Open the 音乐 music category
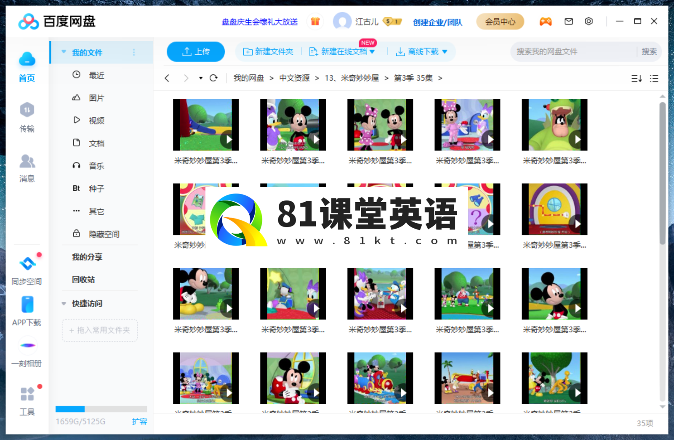The height and width of the screenshot is (440, 674). 96,166
